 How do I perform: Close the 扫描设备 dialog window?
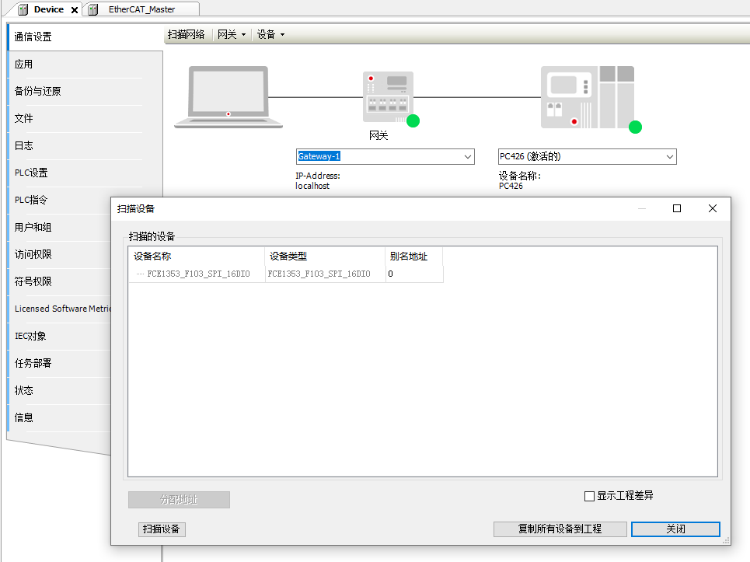tap(713, 208)
